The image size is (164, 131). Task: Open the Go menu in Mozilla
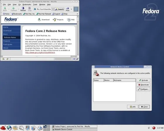(20, 4)
